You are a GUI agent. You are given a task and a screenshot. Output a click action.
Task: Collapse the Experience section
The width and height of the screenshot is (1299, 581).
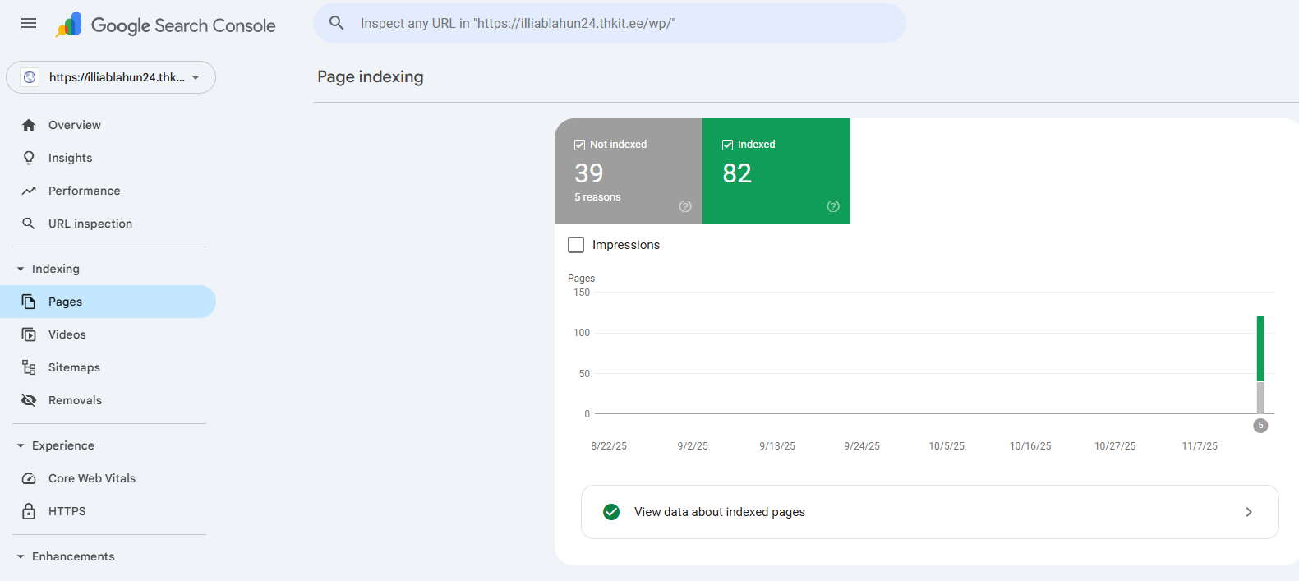21,445
